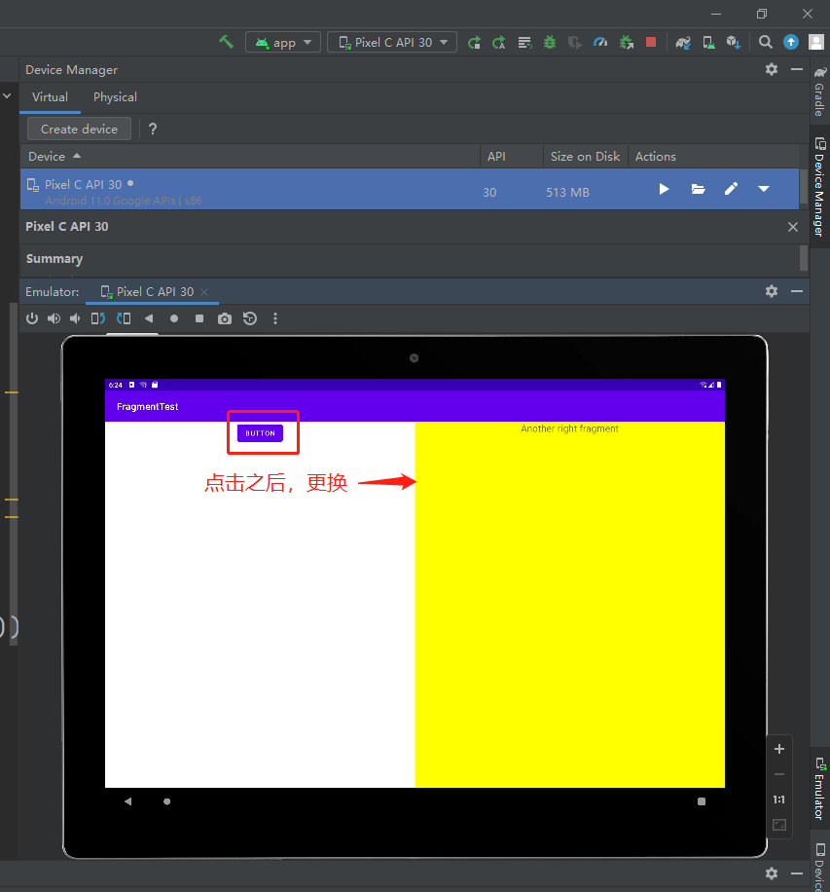The width and height of the screenshot is (830, 892).
Task: Open emulator Snapshots icon
Action: (250, 318)
